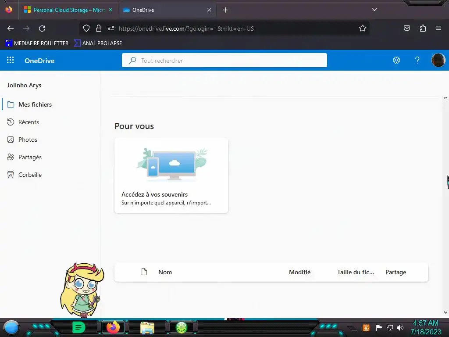Bookmark this page with star
This screenshot has width=449, height=337.
tap(363, 28)
